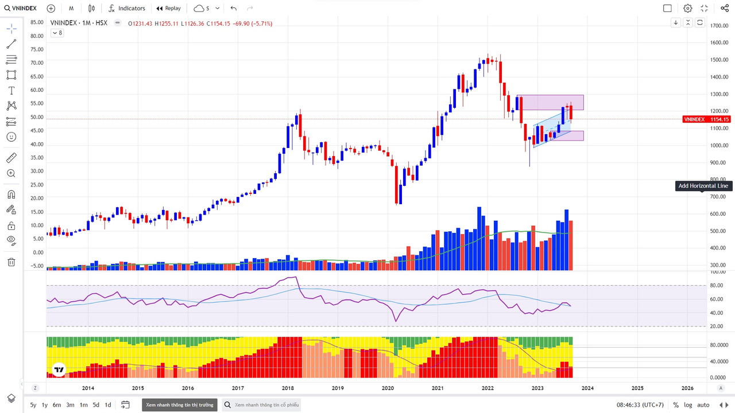The width and height of the screenshot is (735, 413).
Task: Select the 5y date range
Action: pos(33,405)
